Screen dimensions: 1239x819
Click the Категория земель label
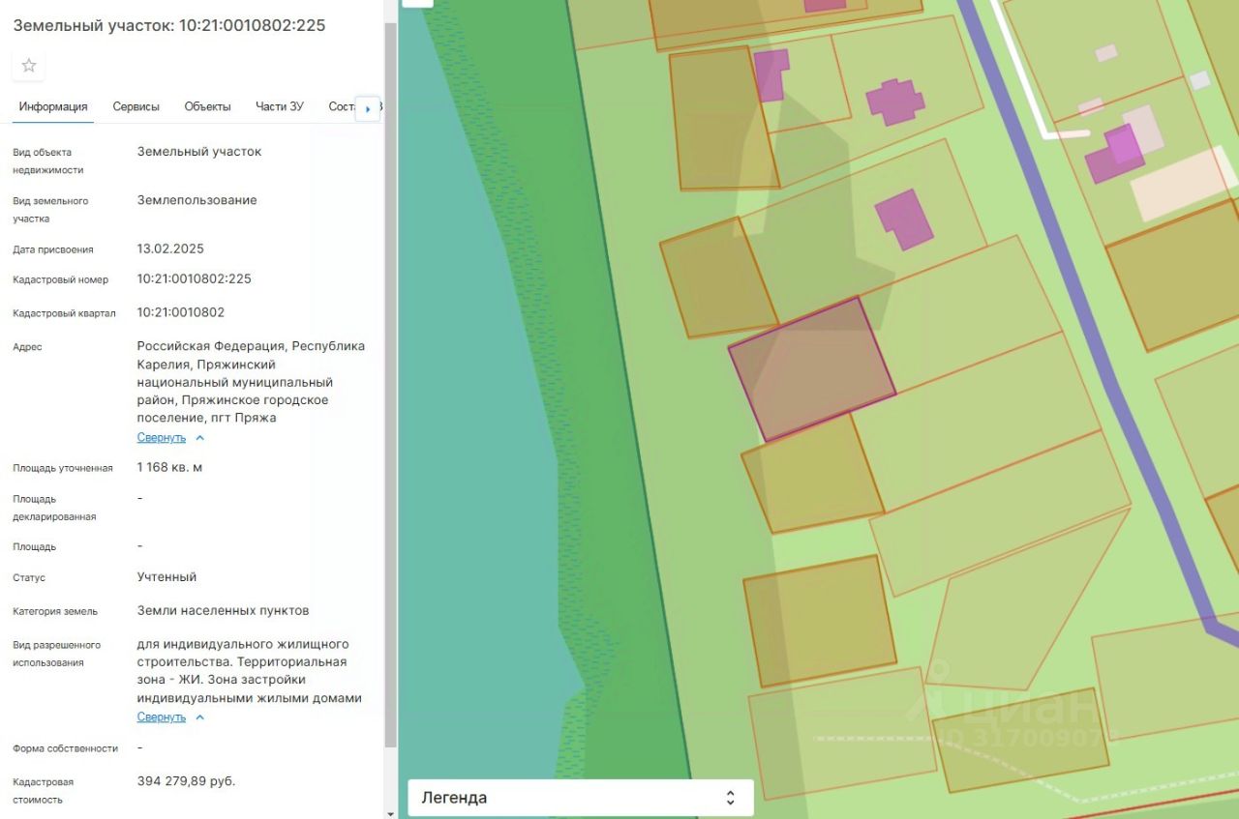[x=55, y=611]
